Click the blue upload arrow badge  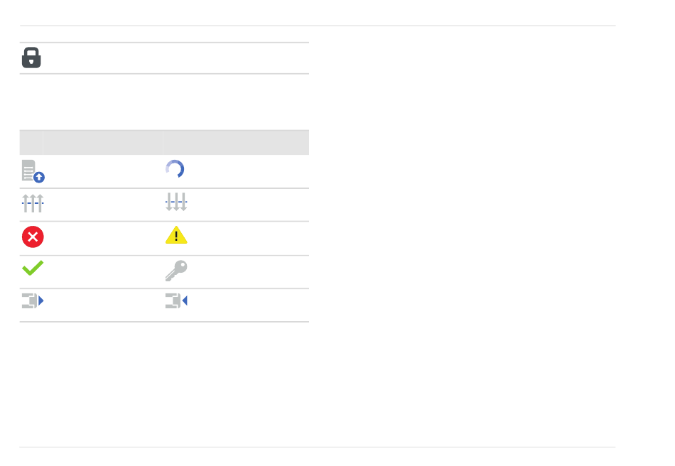(x=39, y=178)
